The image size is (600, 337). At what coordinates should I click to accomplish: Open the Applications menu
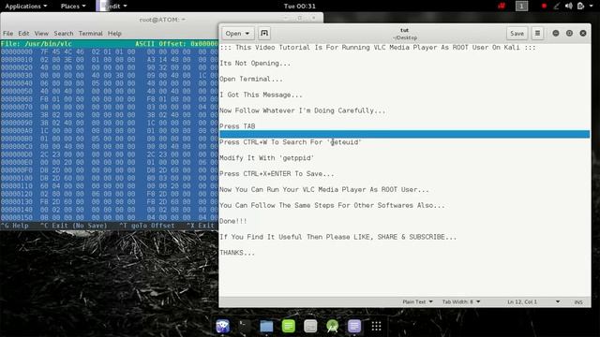pos(26,7)
